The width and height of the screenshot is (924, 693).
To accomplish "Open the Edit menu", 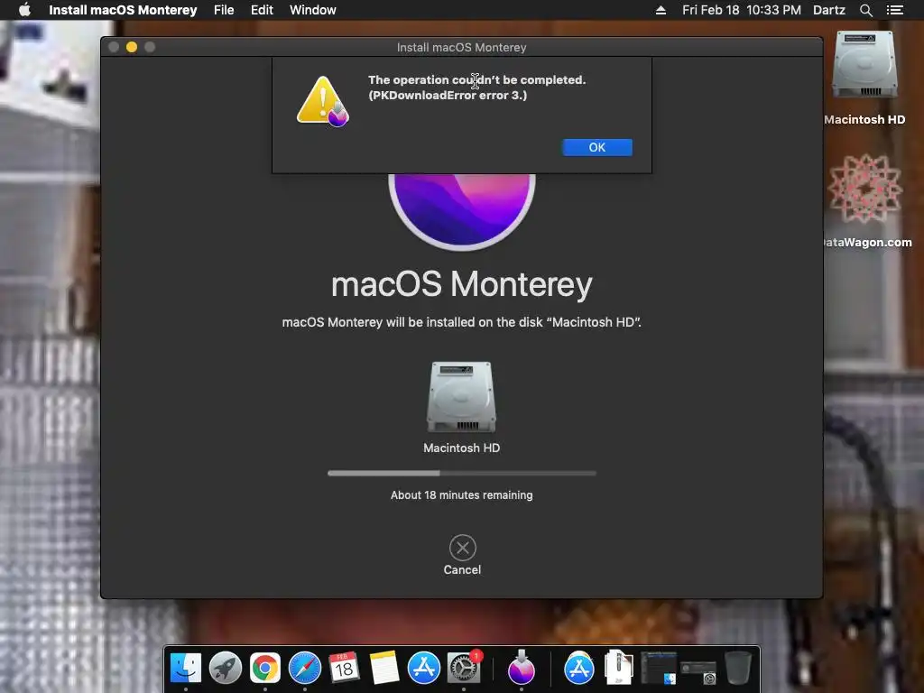I will (262, 10).
